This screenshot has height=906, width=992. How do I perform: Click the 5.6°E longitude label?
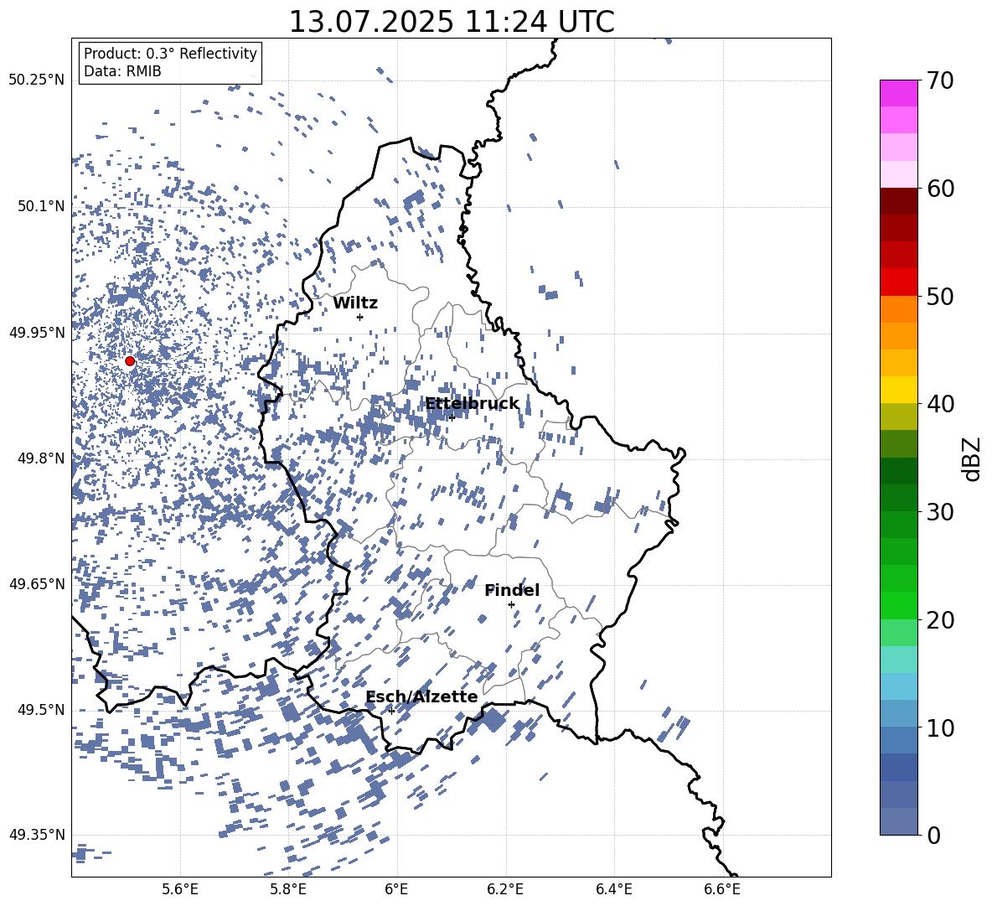180,889
